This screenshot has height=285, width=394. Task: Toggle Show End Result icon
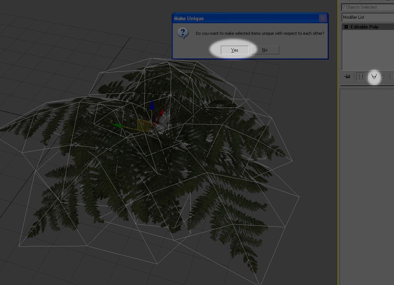tap(361, 77)
